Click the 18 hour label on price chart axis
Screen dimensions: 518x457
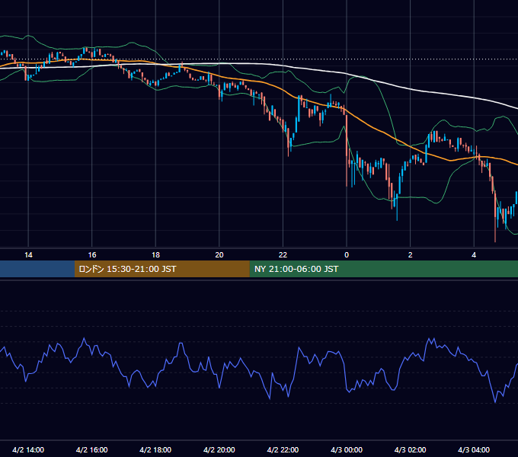tap(155, 255)
